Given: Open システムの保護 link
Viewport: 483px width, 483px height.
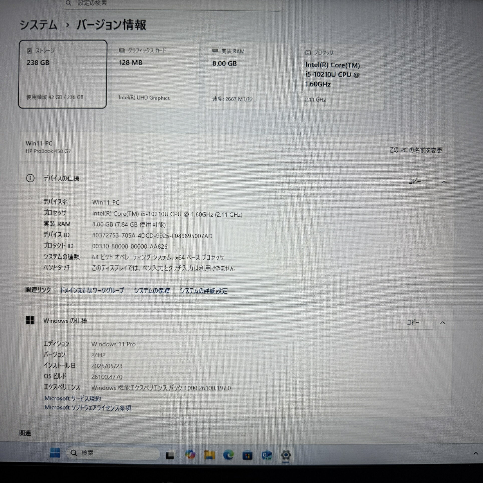Looking at the screenshot, I should [152, 291].
